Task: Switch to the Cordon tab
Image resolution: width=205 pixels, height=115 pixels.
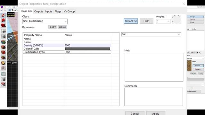Action: click(194, 29)
